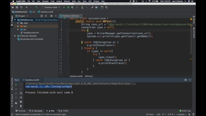Open the VCS menu
The height and width of the screenshot is (116, 206).
(90, 1)
